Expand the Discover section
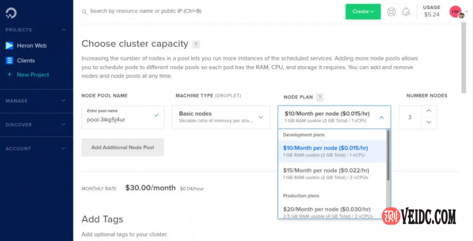Image resolution: width=473 pixels, height=241 pixels. coord(64,124)
